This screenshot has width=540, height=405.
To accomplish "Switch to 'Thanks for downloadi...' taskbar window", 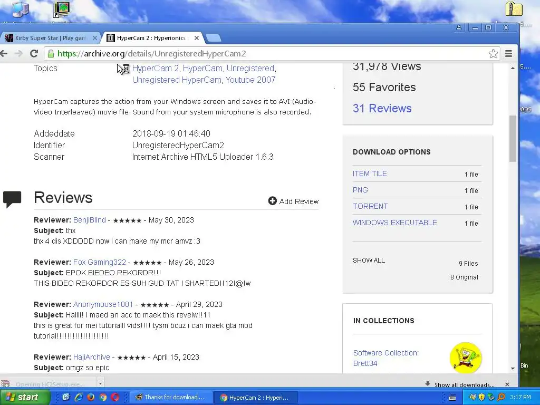I will [170, 397].
